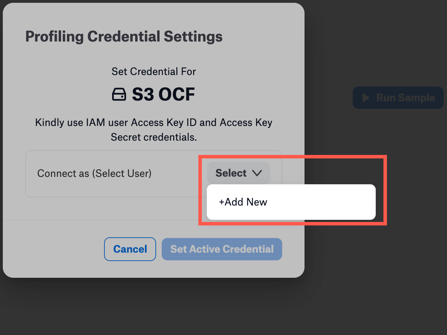
Task: Click the Secret credentials line of text
Action: (154, 137)
